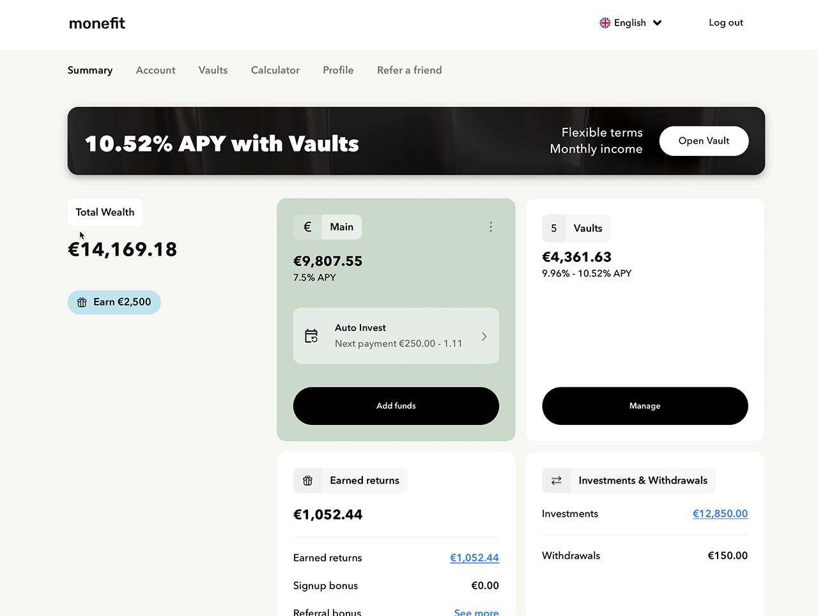Open the €1,052.44 earned returns link
This screenshot has width=818, height=616.
pos(474,558)
